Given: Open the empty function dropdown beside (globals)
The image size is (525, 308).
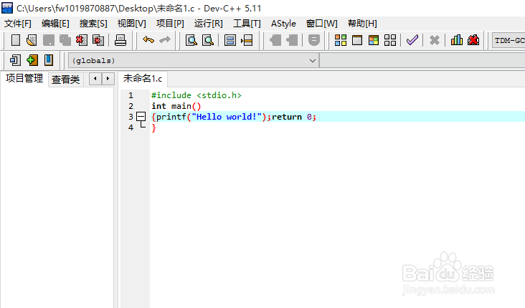Looking at the screenshot, I should pyautogui.click(x=422, y=61).
